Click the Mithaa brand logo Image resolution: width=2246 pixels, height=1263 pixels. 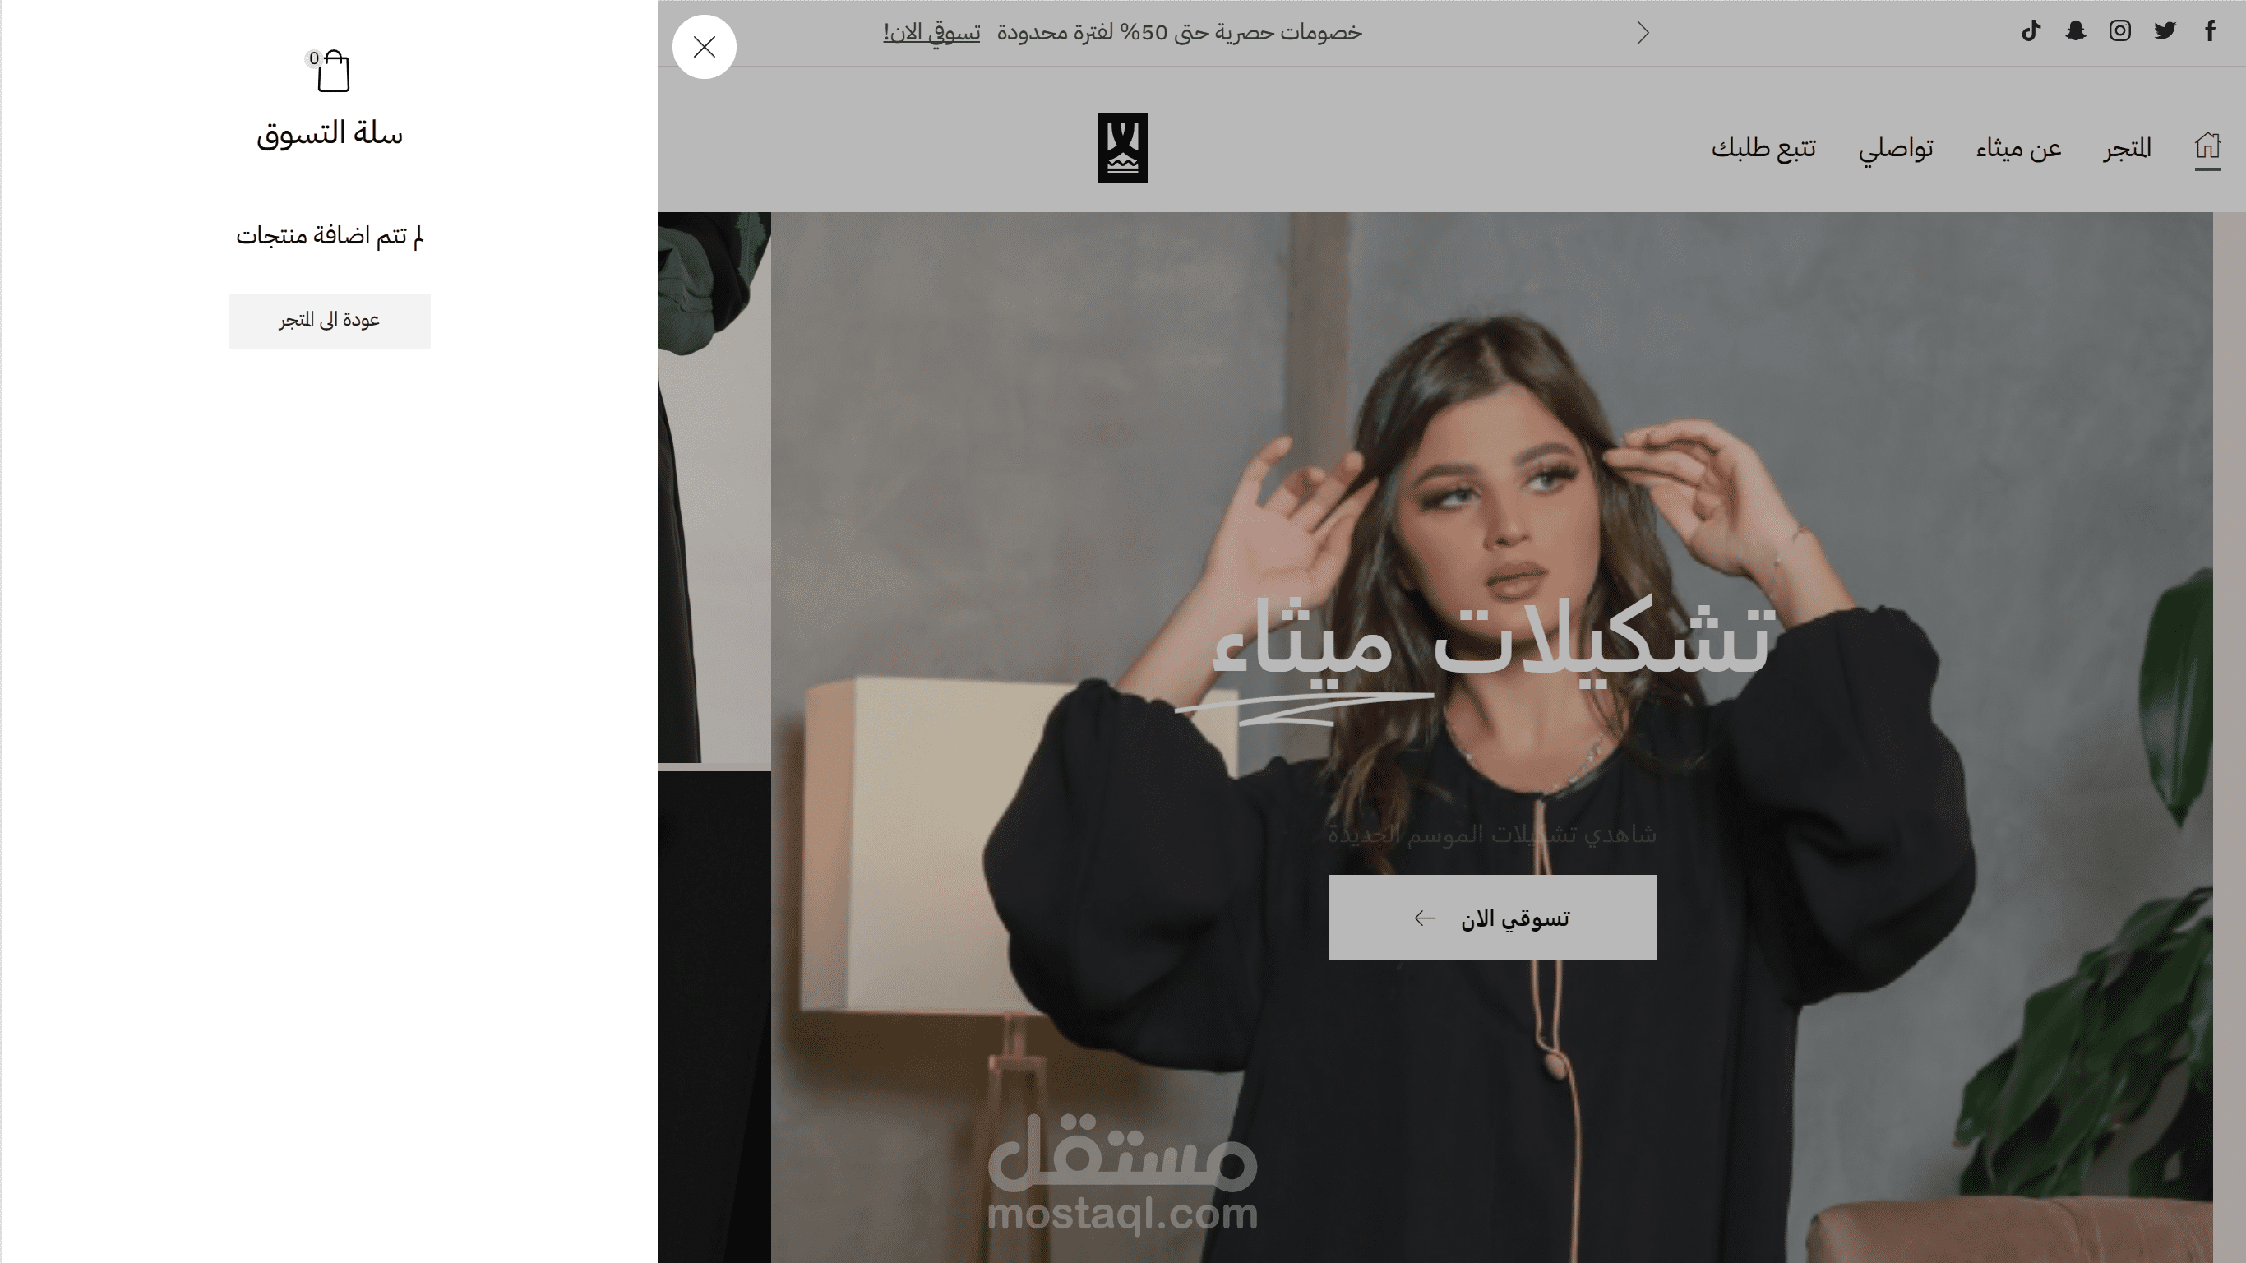(x=1122, y=147)
